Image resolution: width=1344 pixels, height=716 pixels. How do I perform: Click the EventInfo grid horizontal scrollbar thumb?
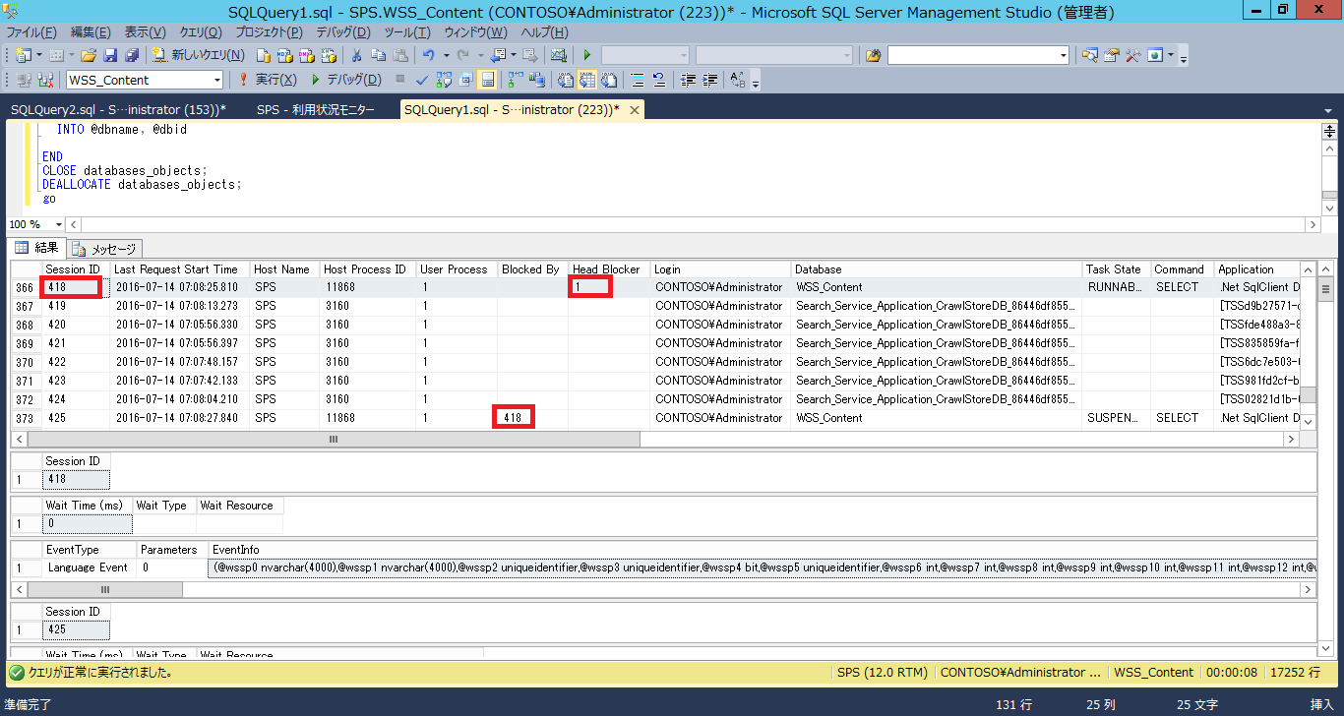coord(104,590)
